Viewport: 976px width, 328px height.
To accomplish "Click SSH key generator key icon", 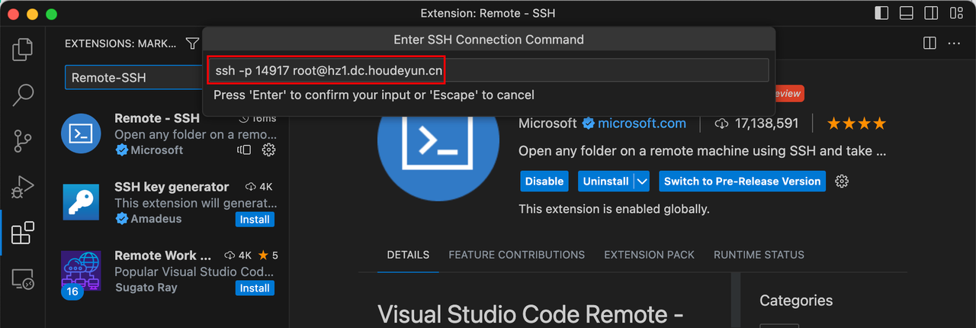I will coord(81,201).
